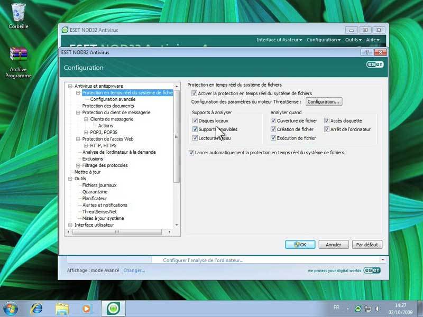
Task: Click ESET logo in main window footer
Action: click(372, 270)
